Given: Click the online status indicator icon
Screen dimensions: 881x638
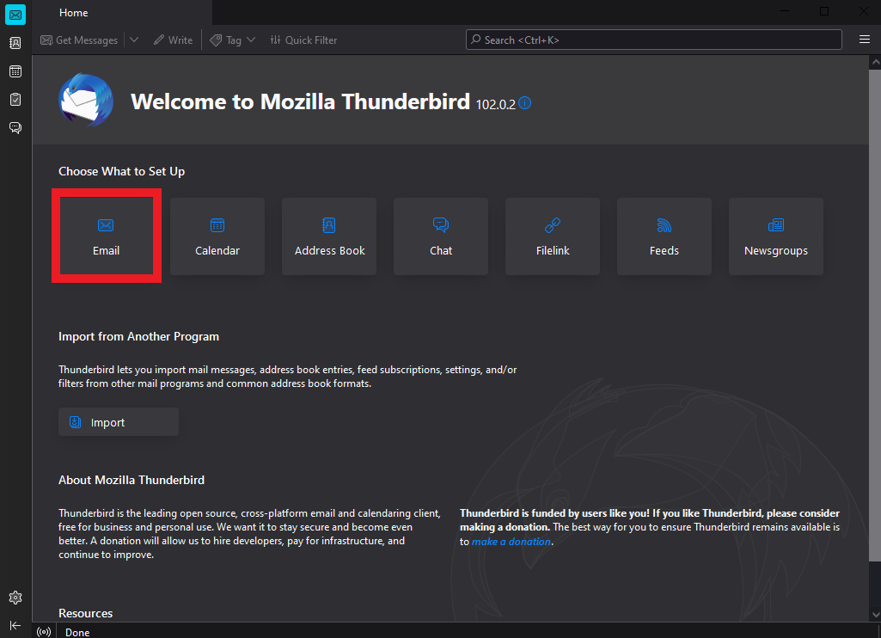Looking at the screenshot, I should [45, 632].
